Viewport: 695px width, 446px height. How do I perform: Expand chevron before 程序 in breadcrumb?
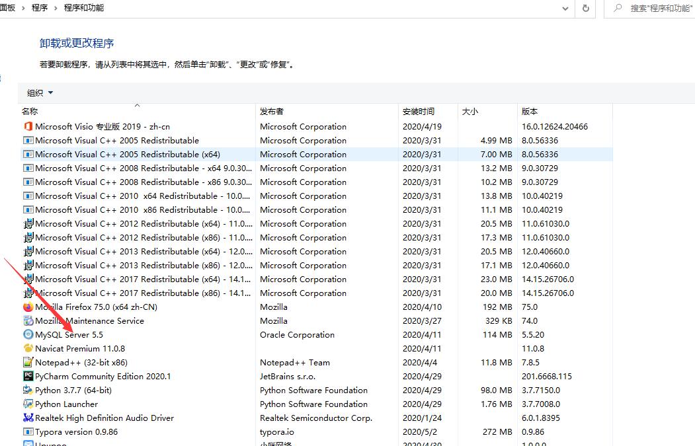(x=23, y=8)
